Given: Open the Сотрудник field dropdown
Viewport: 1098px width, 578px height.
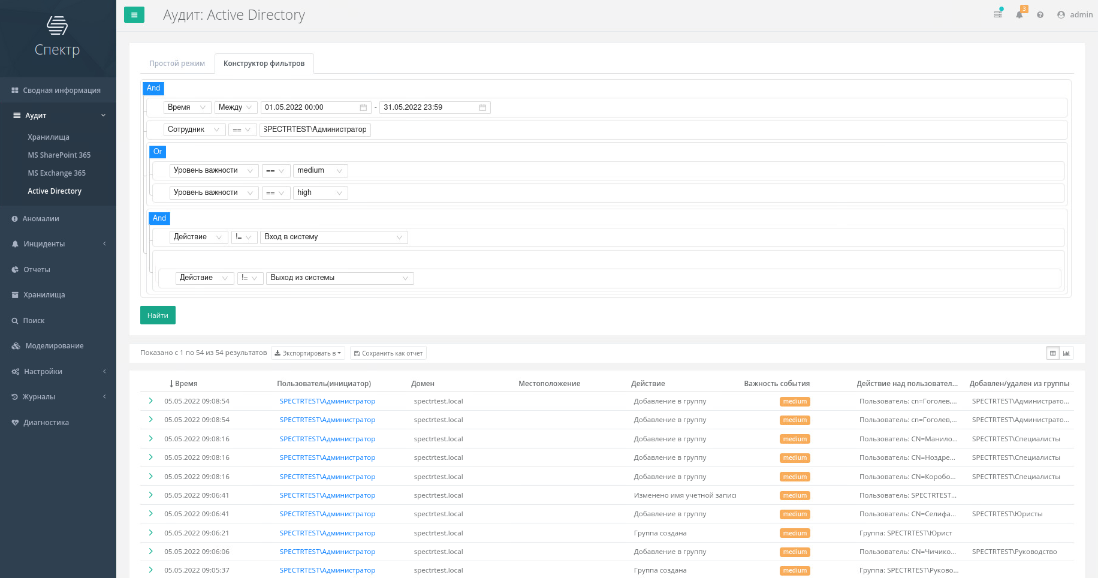Looking at the screenshot, I should tap(194, 130).
